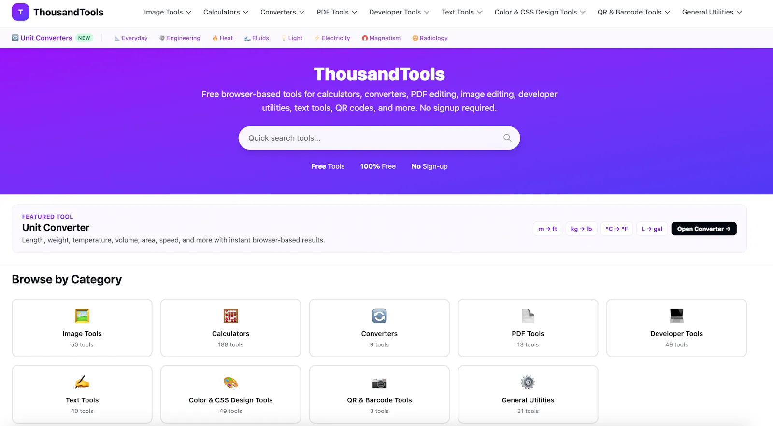Screen dimensions: 773x426
Task: Expand the Developer Tools dropdown menu
Action: click(399, 12)
